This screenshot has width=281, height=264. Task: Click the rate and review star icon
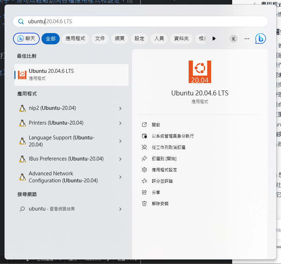[144, 181]
